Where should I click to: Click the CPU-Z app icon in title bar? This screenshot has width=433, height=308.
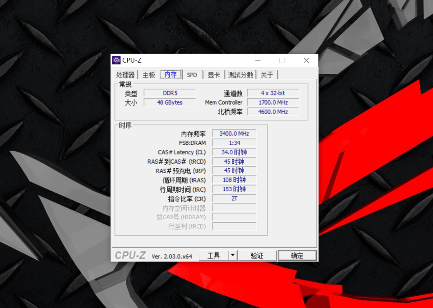coord(116,60)
